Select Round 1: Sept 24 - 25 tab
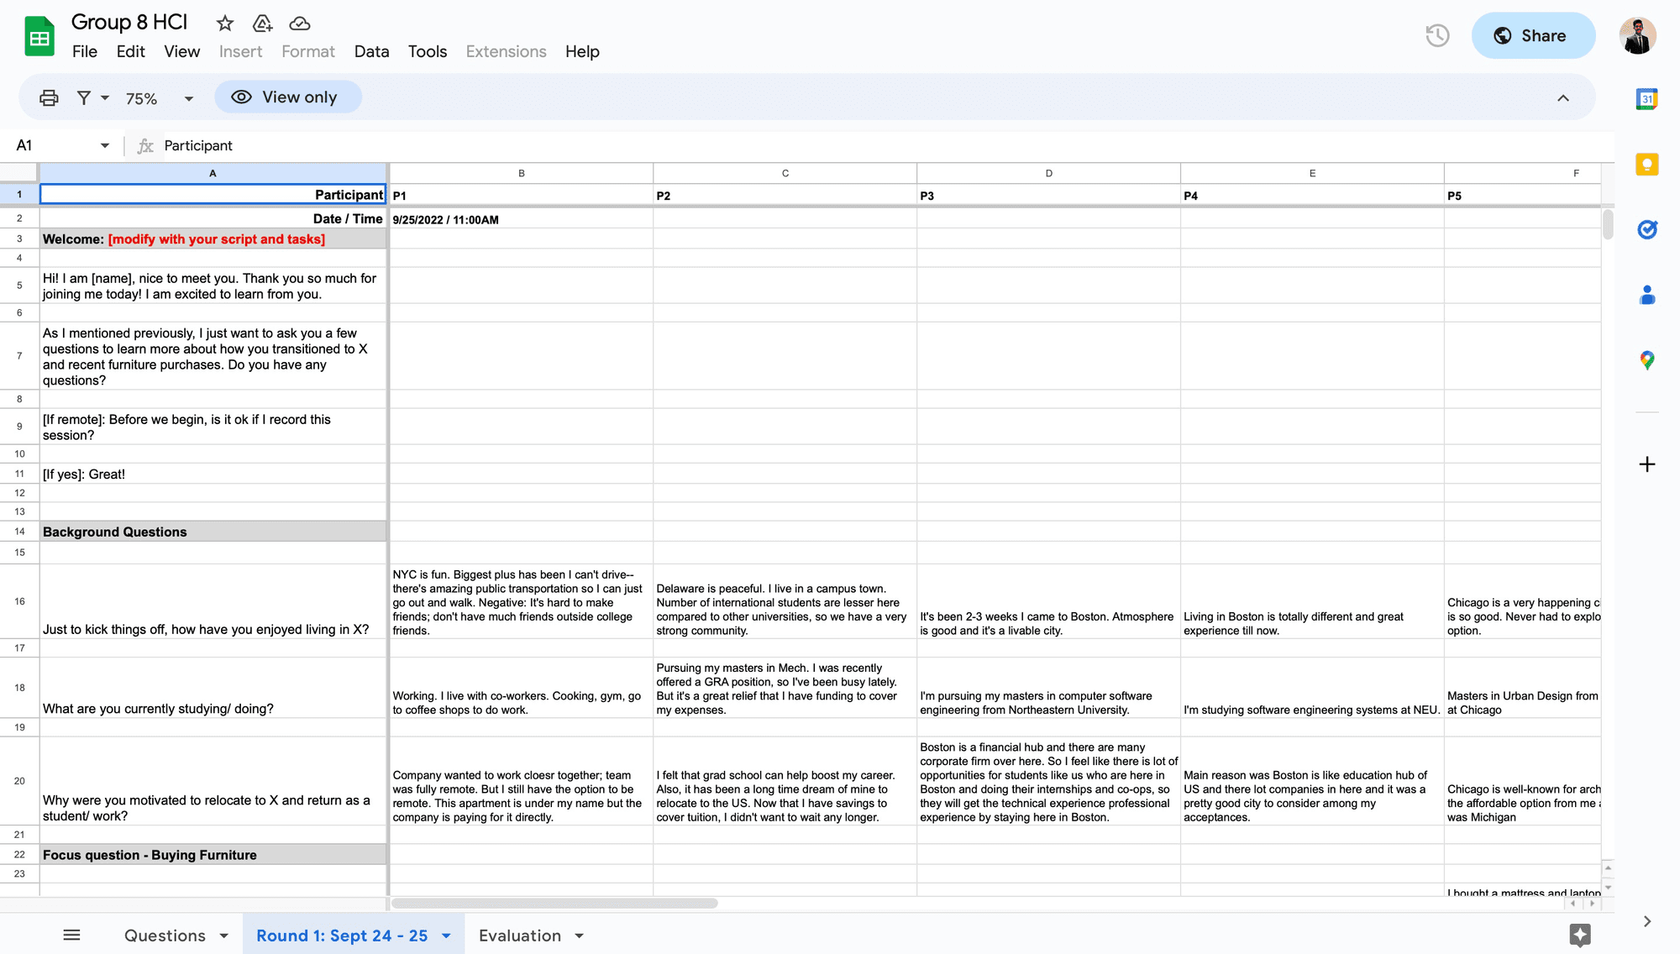 click(342, 936)
